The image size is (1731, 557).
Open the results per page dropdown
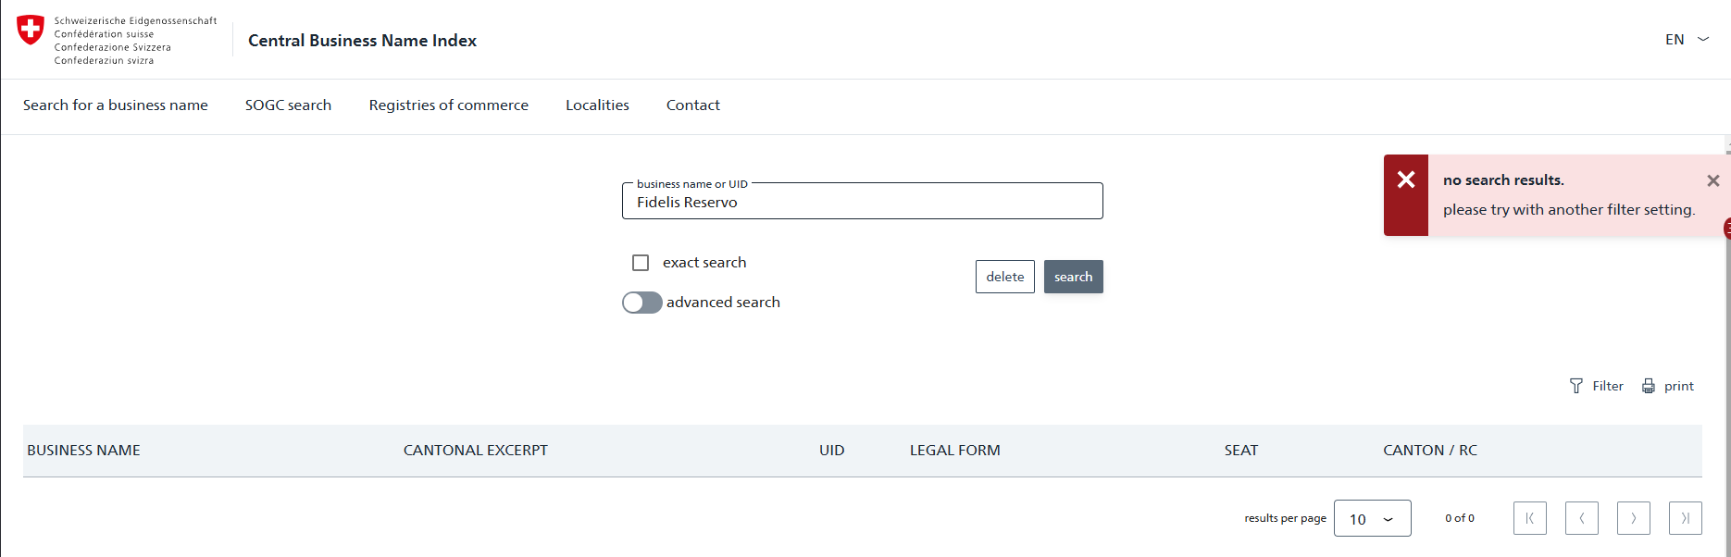1372,519
